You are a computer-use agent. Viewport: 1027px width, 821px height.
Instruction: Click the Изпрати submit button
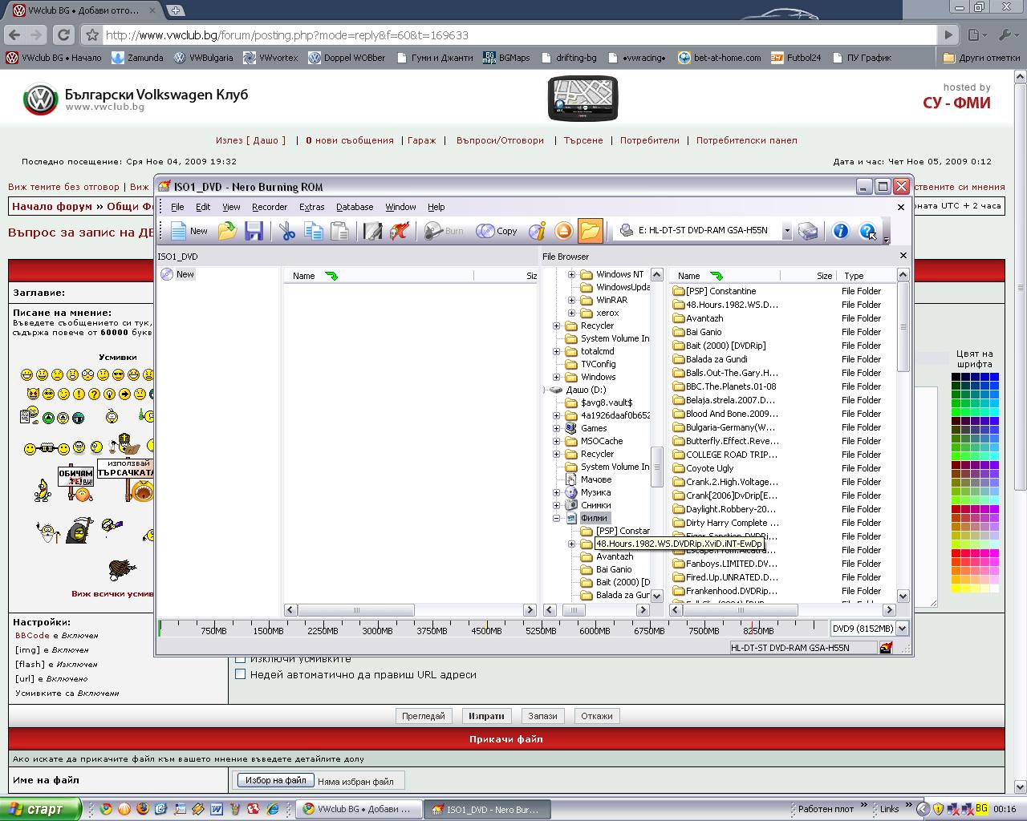click(x=486, y=716)
